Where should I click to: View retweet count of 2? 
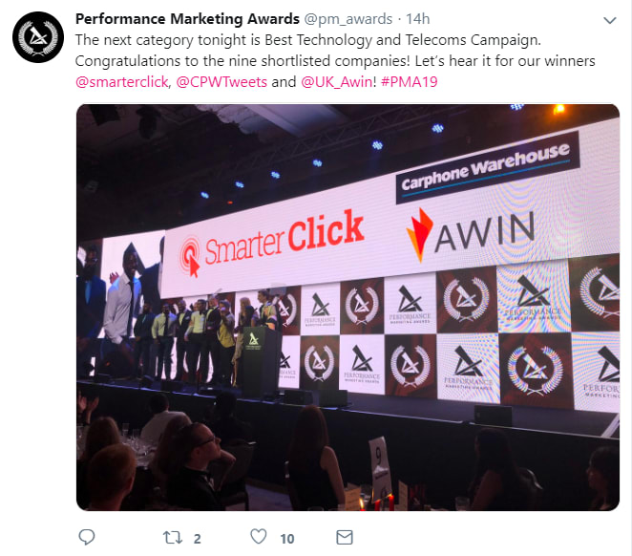point(197,539)
